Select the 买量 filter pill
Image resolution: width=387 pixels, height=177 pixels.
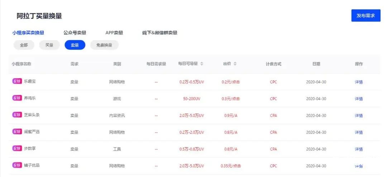point(49,45)
